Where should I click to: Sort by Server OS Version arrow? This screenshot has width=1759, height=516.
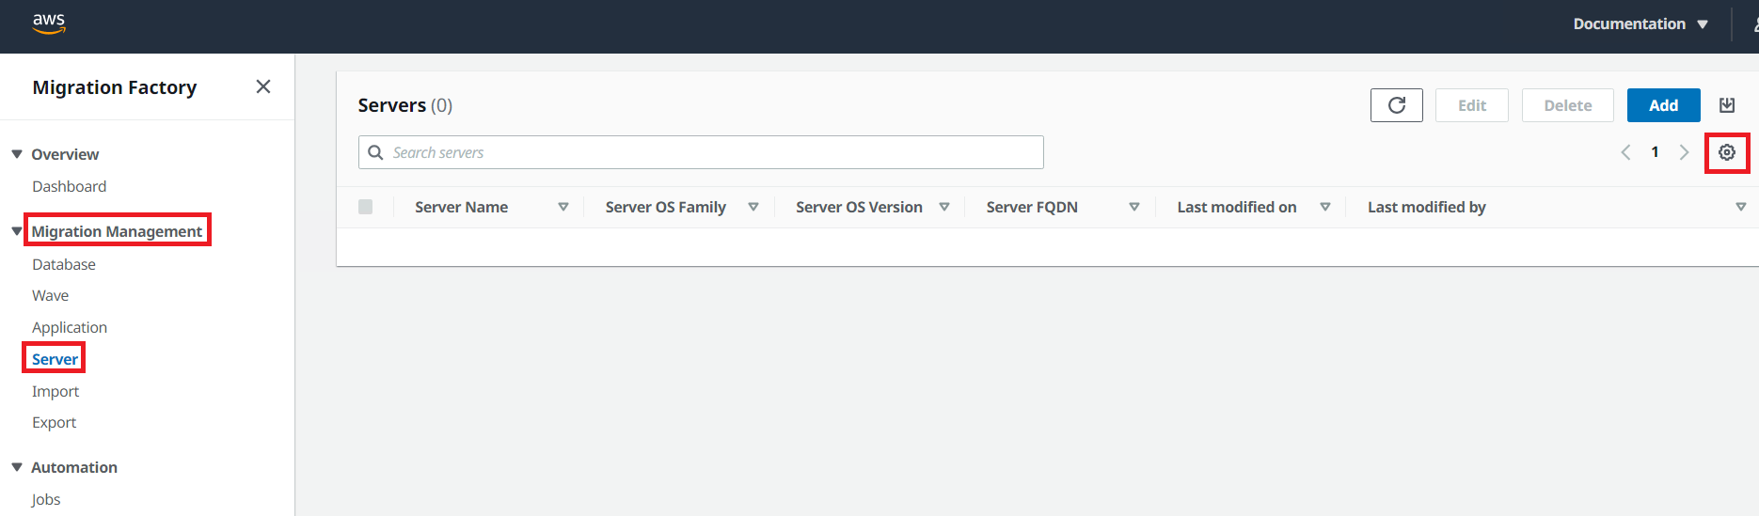(944, 207)
